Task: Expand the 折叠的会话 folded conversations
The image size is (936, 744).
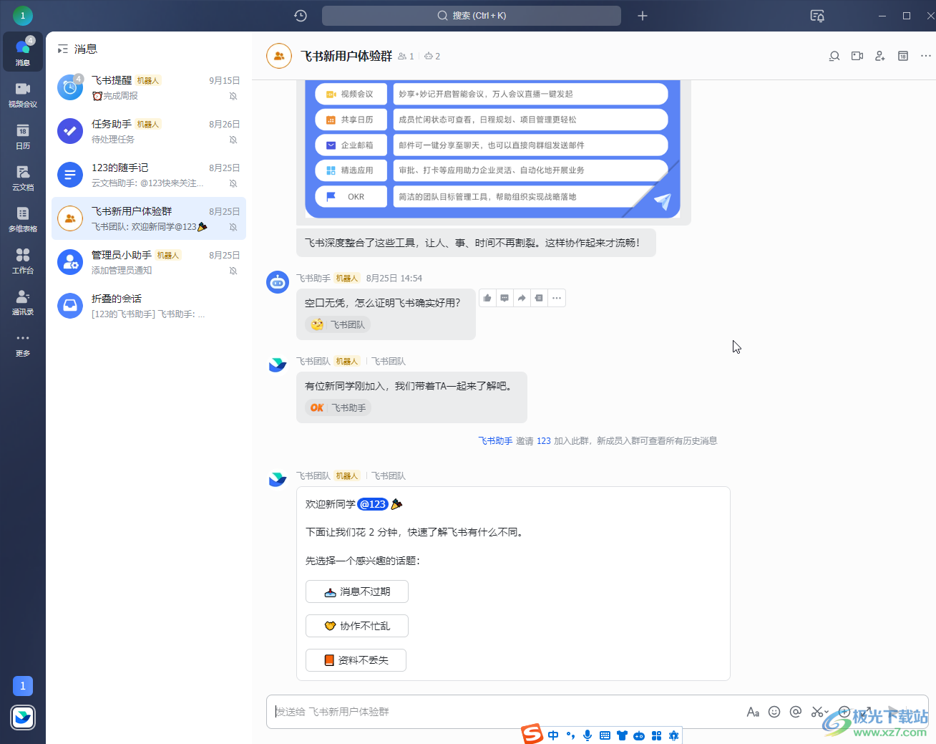Action: click(x=149, y=306)
